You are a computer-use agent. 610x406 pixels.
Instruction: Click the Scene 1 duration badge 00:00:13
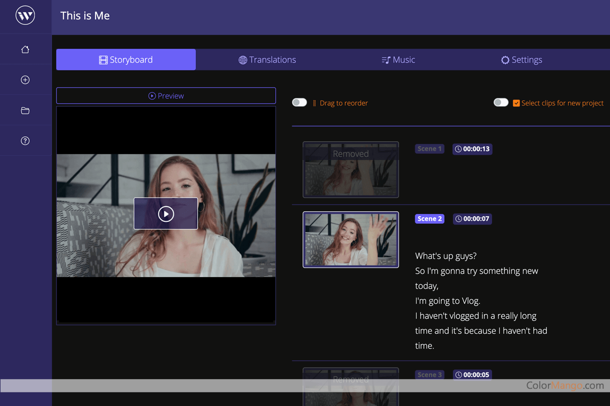pyautogui.click(x=472, y=149)
